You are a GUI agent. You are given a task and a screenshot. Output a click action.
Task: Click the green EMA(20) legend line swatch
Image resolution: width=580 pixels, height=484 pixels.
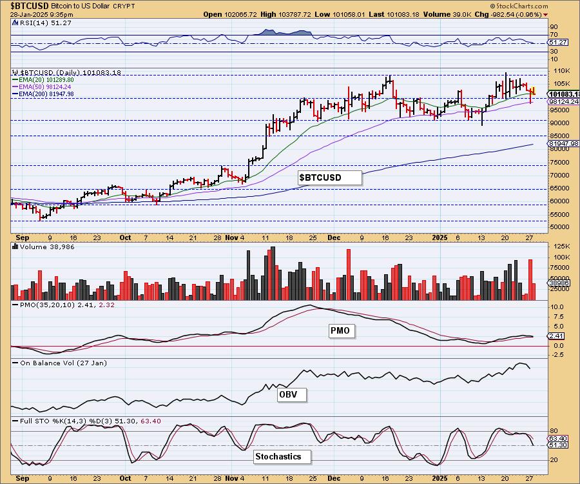[15, 80]
